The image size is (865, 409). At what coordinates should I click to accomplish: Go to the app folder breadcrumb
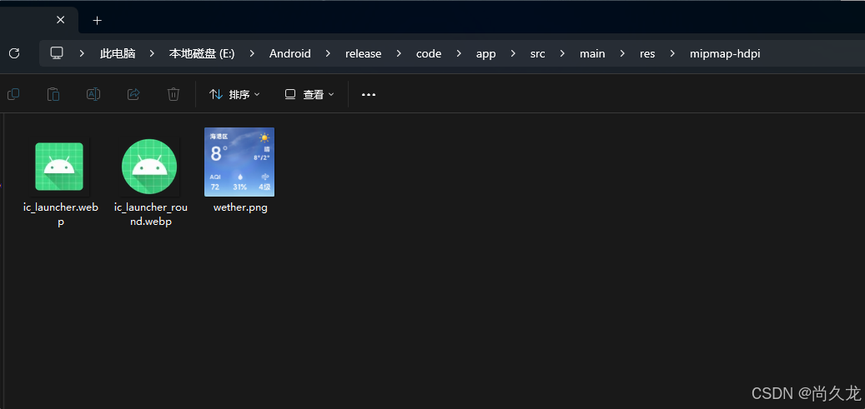point(486,53)
